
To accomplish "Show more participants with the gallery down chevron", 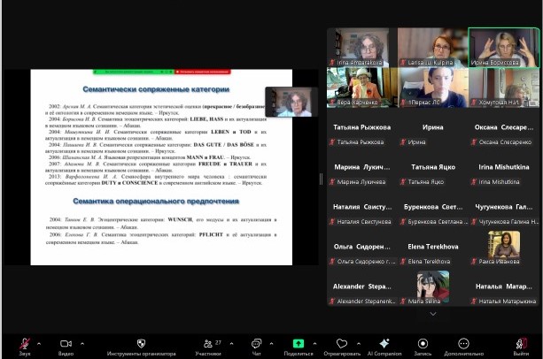I will [x=433, y=314].
